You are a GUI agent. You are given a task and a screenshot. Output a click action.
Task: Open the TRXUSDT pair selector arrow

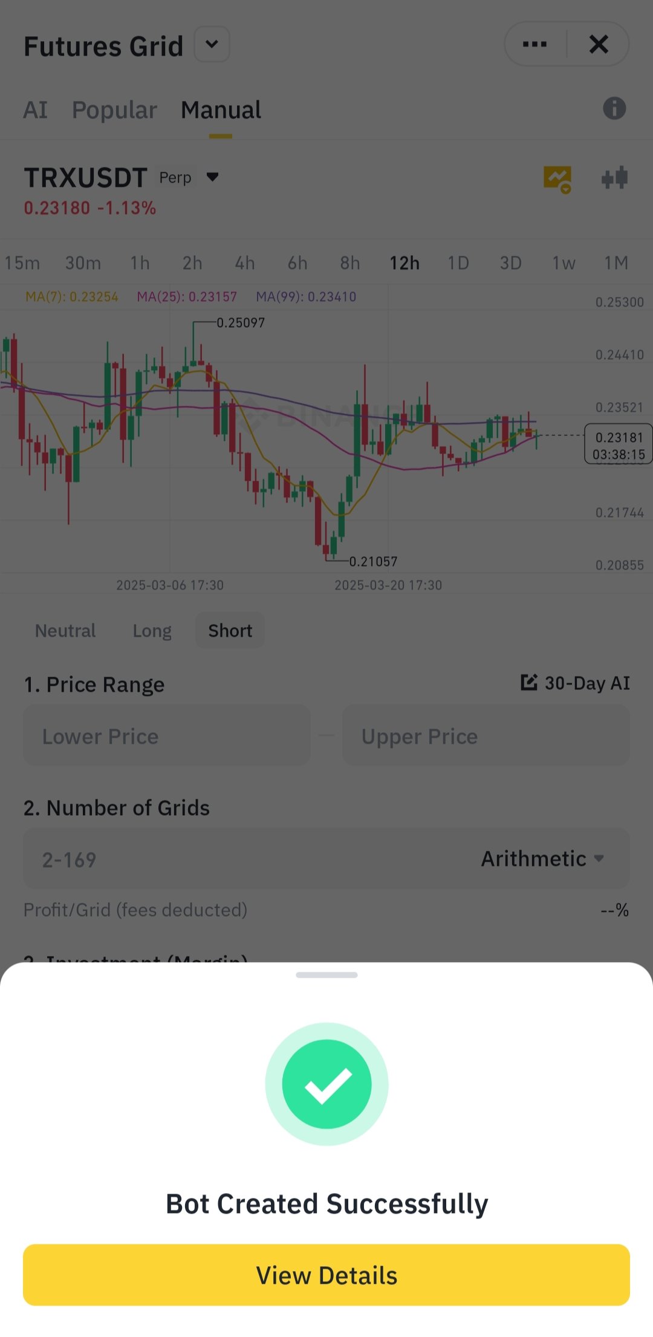coord(212,177)
